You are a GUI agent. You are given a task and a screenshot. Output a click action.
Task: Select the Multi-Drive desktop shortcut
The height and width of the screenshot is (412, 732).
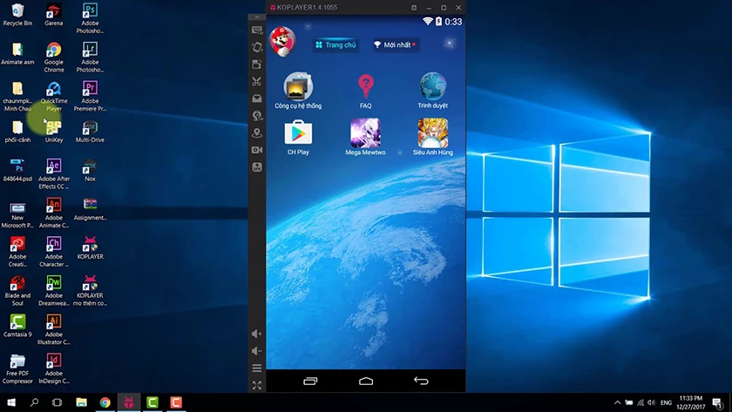pyautogui.click(x=90, y=132)
